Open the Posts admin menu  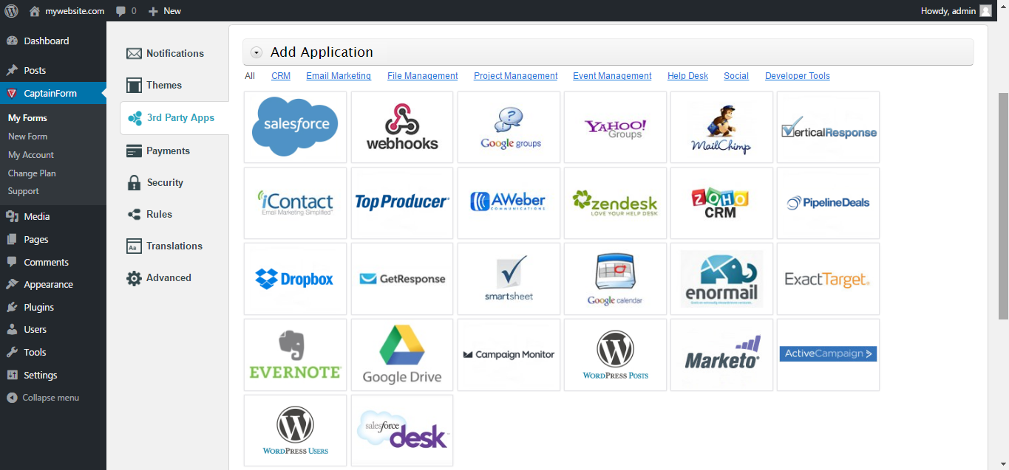(53, 70)
